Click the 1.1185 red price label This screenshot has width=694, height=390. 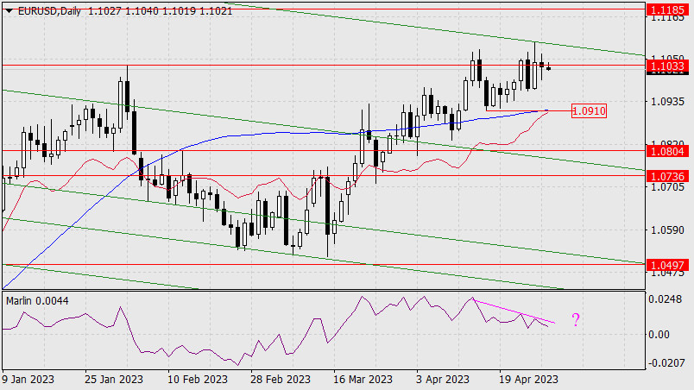[x=667, y=9]
